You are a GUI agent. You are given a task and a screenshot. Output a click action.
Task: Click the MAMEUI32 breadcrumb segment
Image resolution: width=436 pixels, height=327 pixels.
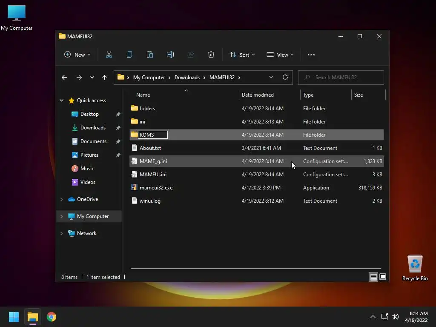pos(222,77)
